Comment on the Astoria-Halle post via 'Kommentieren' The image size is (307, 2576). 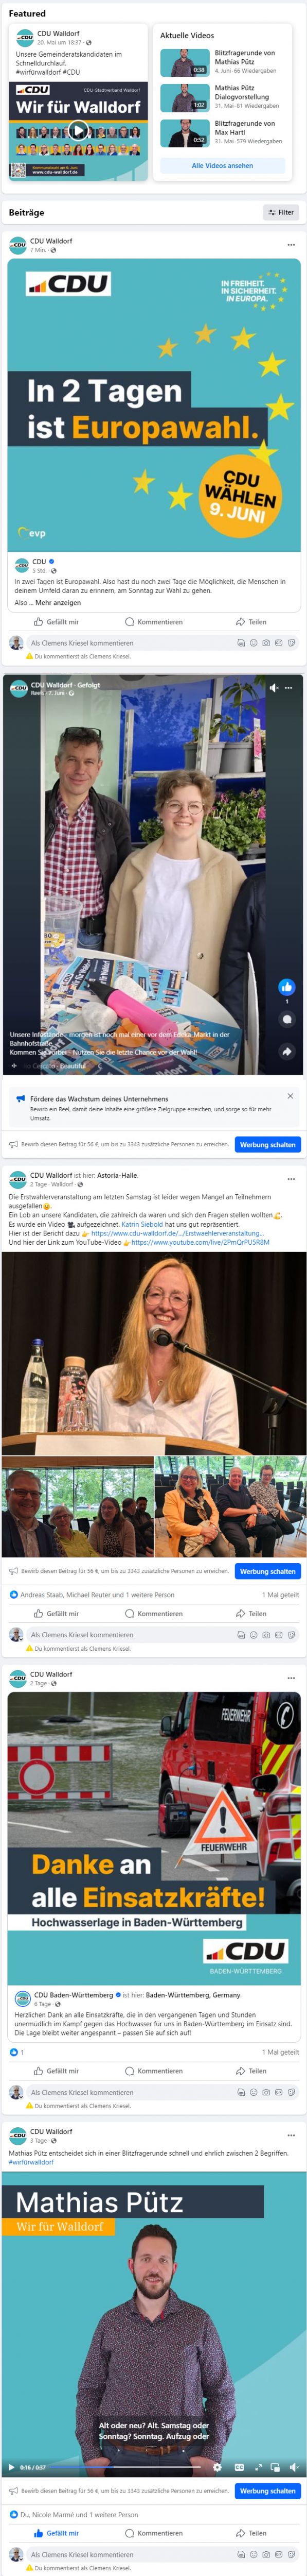(x=153, y=1614)
